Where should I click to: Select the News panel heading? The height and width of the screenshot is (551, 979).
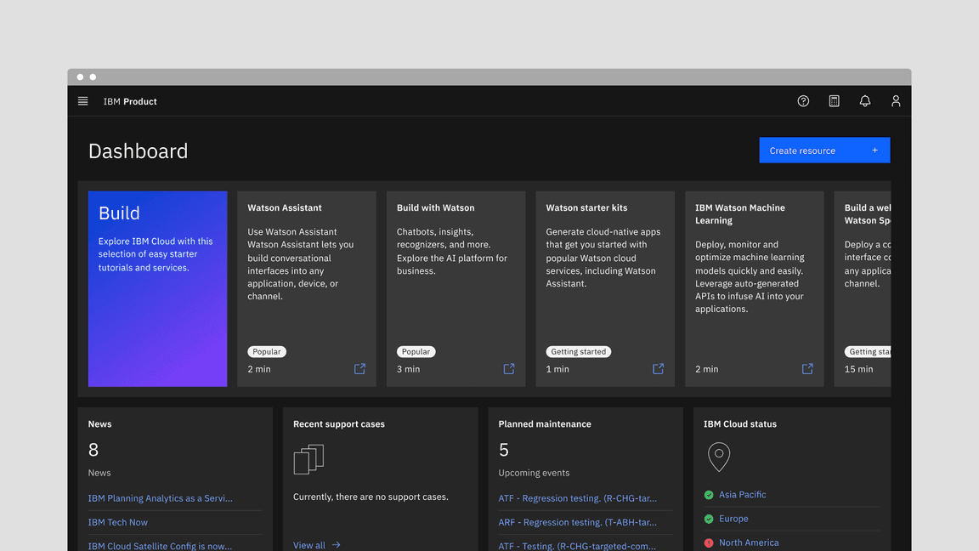click(99, 423)
